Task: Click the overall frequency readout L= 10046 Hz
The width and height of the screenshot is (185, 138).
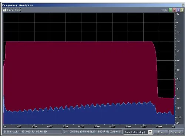Action: point(92,132)
